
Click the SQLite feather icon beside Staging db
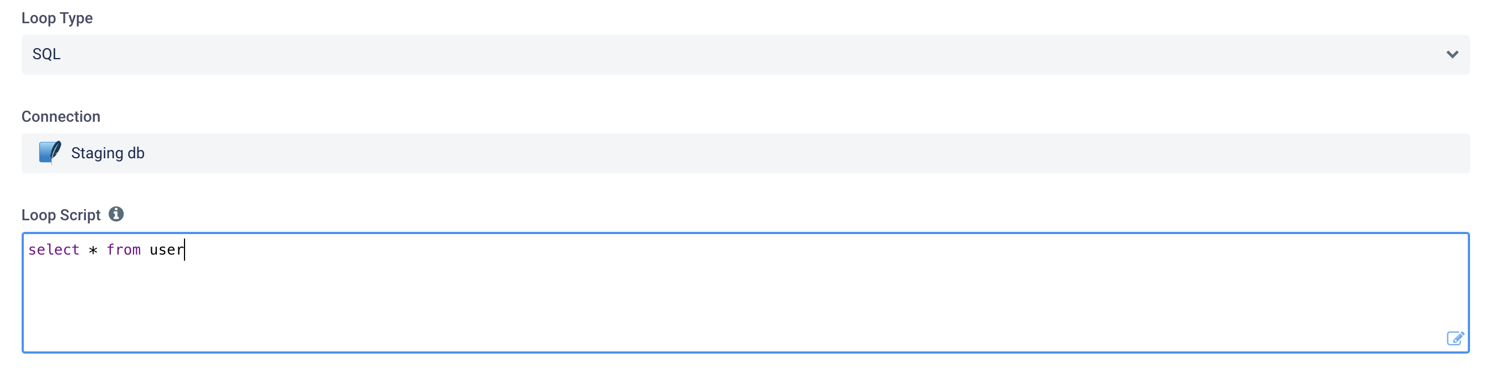(x=49, y=153)
